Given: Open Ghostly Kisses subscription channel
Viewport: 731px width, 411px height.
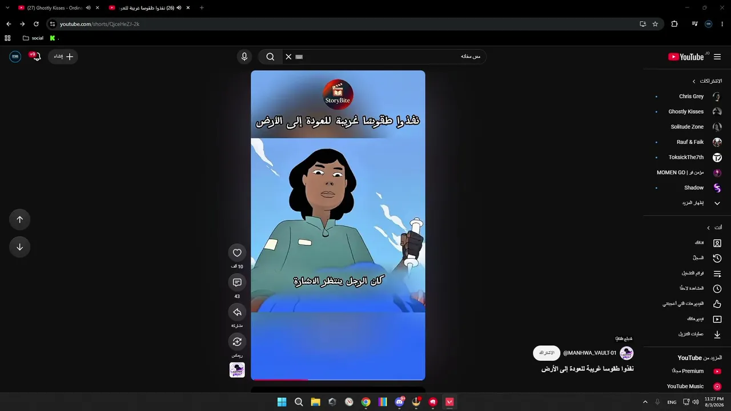Looking at the screenshot, I should (x=688, y=111).
